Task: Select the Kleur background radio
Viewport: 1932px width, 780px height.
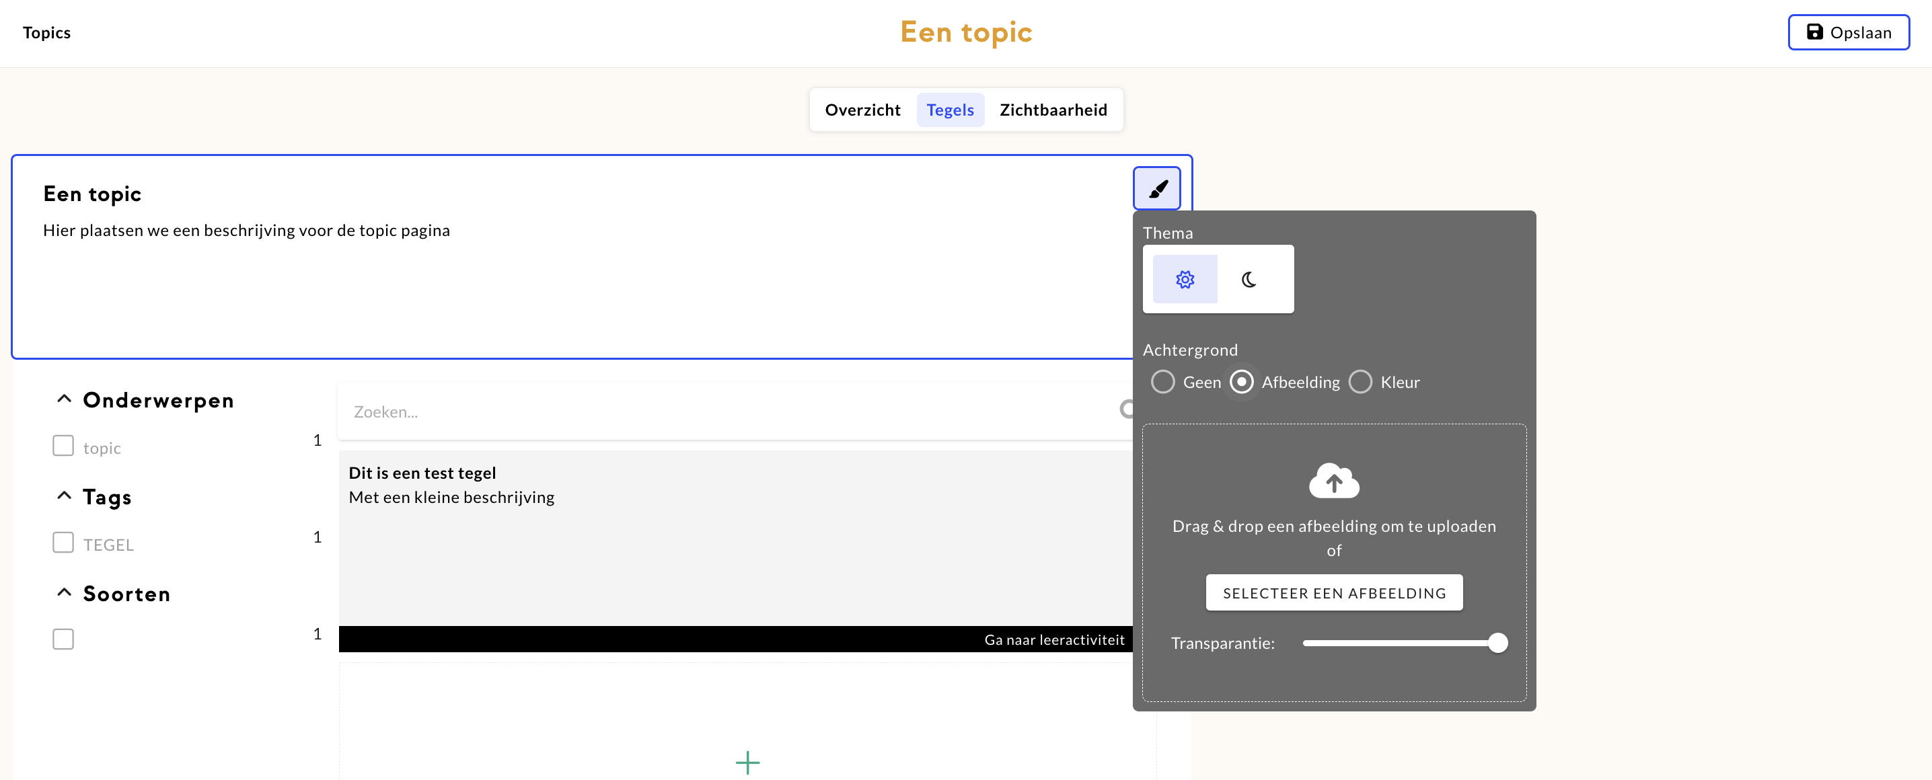Action: 1360,382
